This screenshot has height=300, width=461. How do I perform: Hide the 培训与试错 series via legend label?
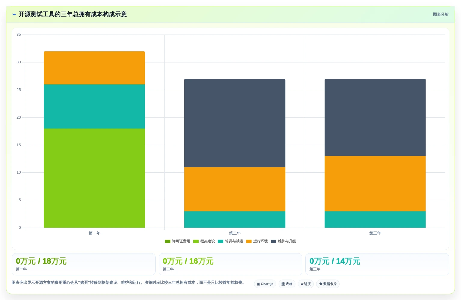pos(234,241)
